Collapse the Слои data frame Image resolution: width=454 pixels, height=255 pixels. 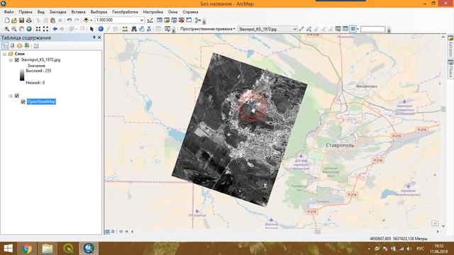point(4,54)
